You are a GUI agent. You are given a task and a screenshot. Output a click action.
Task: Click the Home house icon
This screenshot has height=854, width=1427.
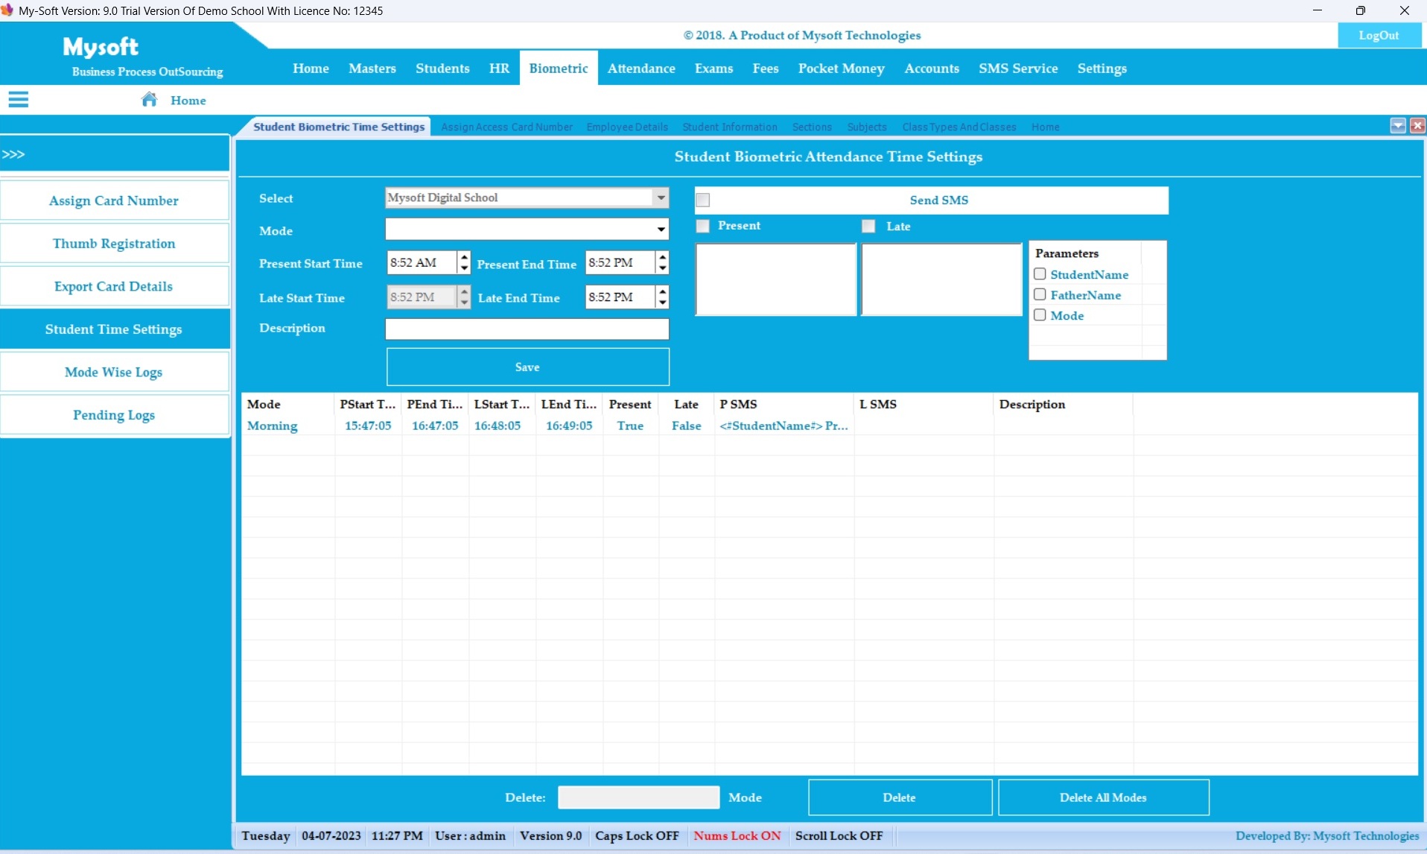click(149, 100)
